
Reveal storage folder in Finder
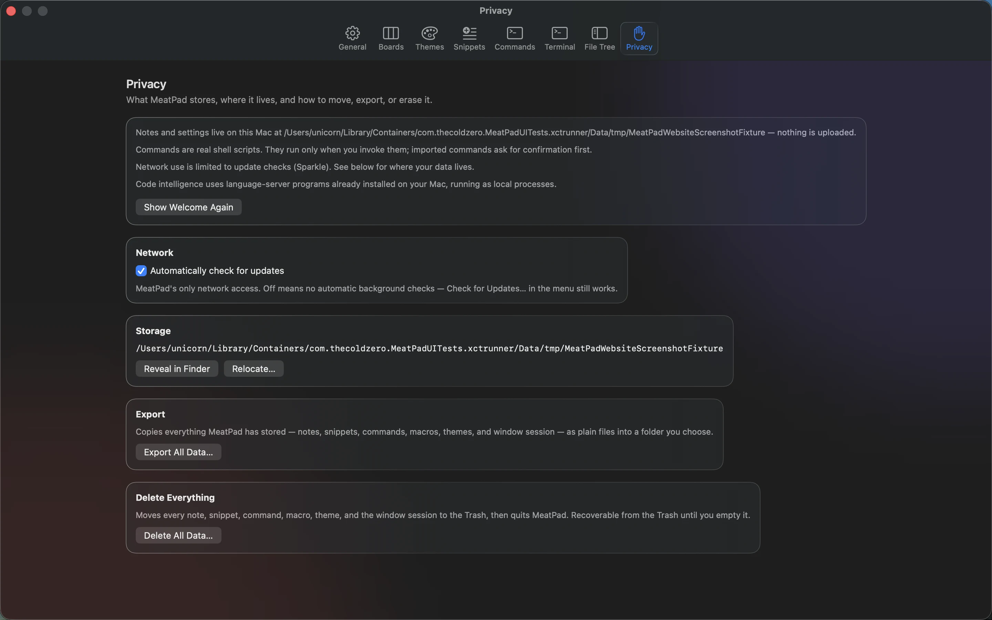pyautogui.click(x=177, y=369)
